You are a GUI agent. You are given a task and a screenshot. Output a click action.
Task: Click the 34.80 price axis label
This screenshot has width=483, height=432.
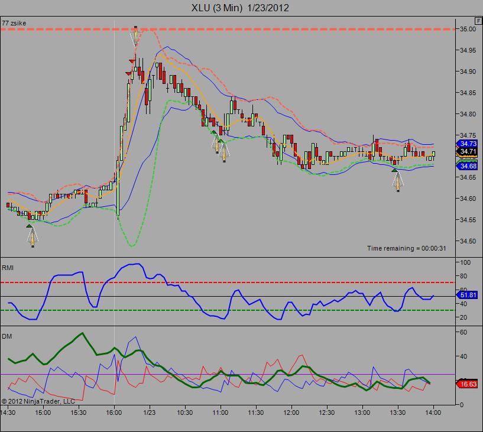pos(468,114)
